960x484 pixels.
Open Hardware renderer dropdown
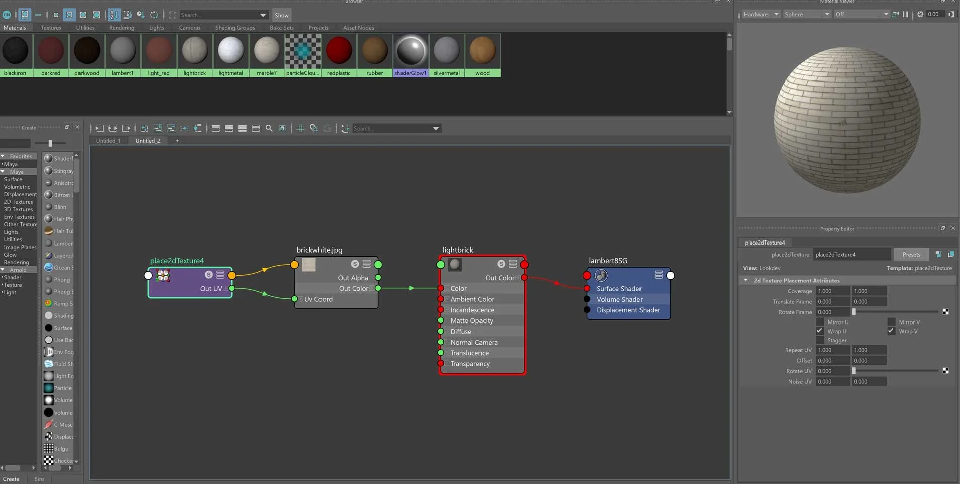tap(761, 14)
